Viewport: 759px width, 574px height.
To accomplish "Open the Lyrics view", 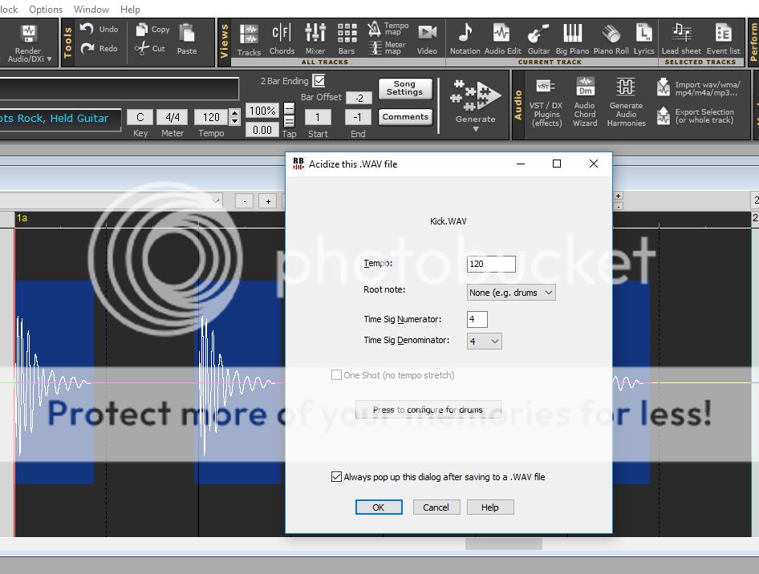I will pyautogui.click(x=643, y=40).
